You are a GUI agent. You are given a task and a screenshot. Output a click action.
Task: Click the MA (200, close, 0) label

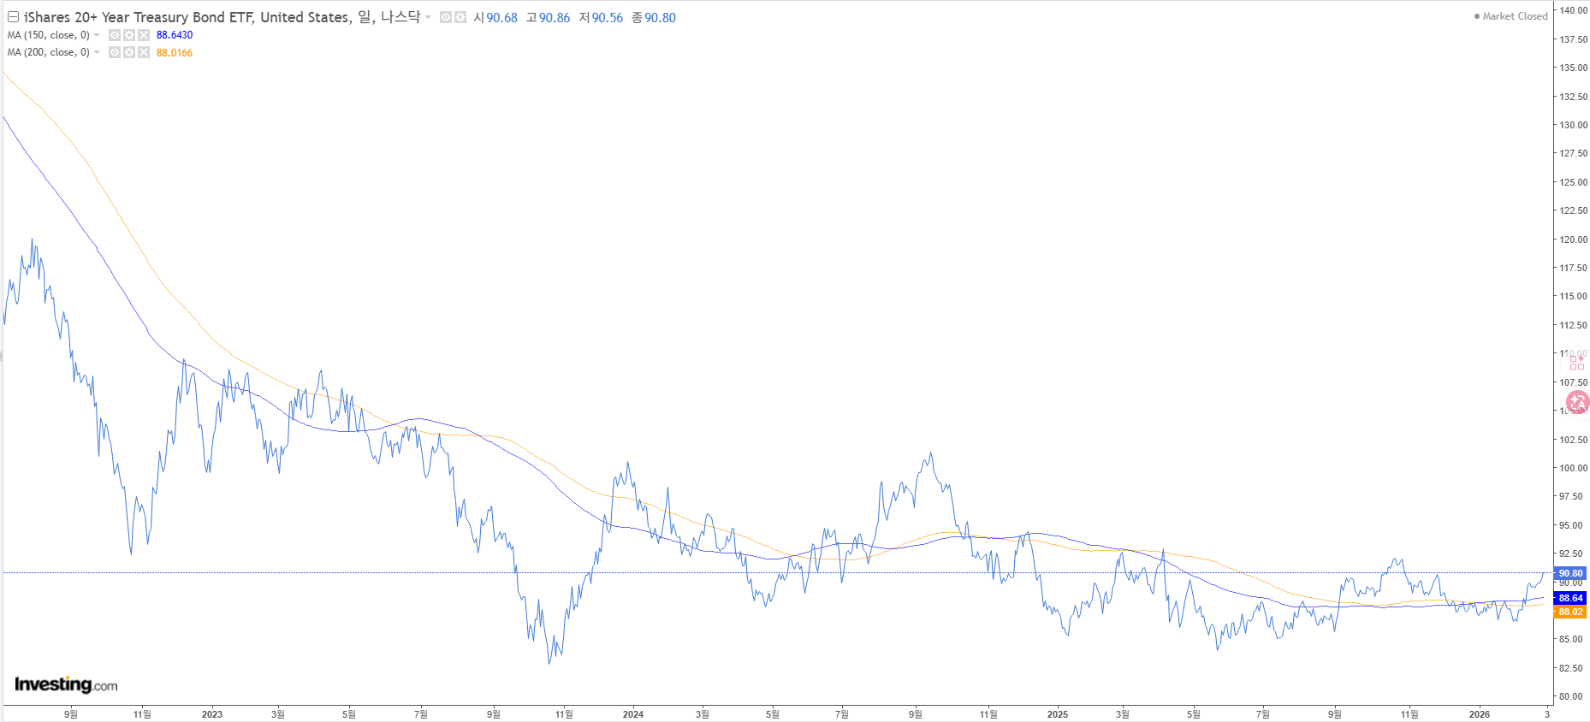pos(48,52)
